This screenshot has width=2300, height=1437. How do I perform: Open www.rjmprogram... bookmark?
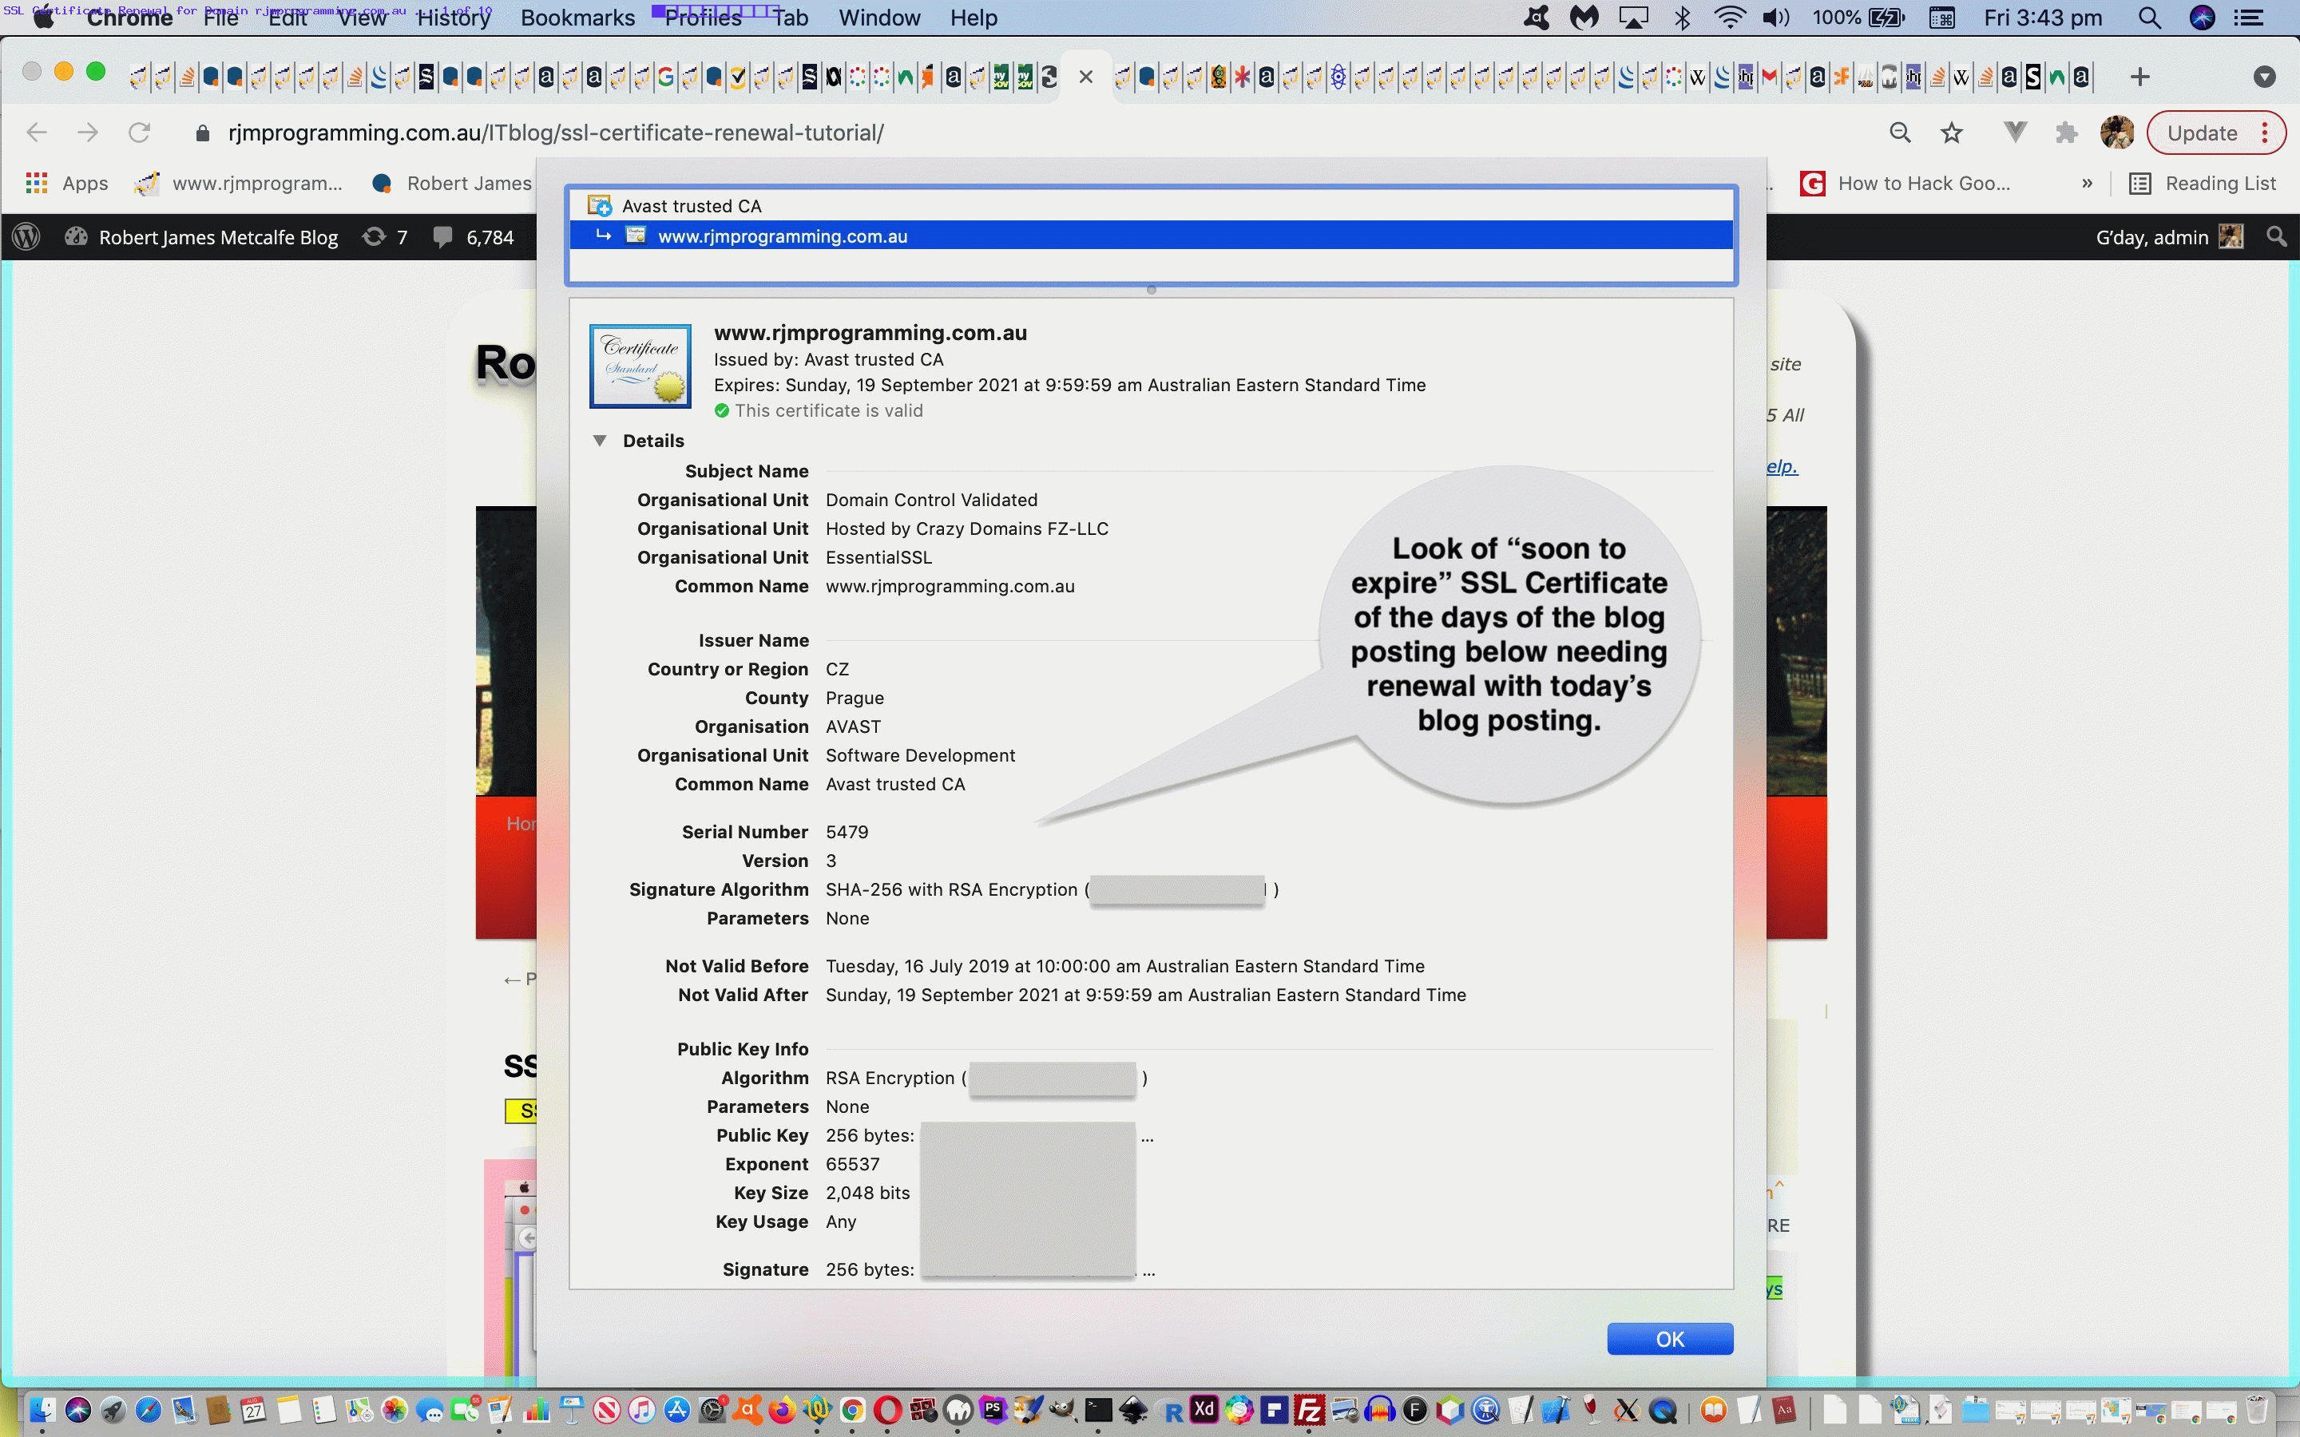[239, 184]
